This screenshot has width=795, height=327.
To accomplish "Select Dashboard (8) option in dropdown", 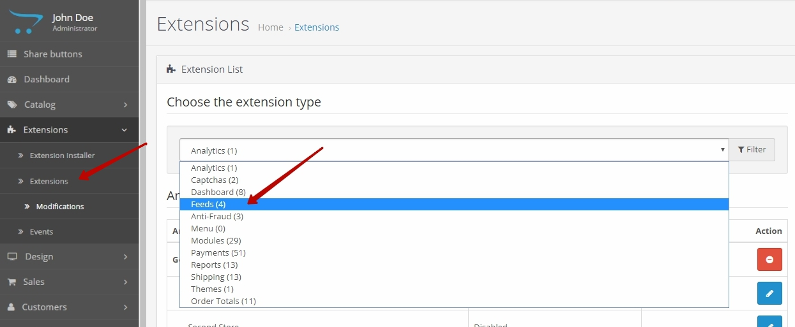I will tap(454, 193).
